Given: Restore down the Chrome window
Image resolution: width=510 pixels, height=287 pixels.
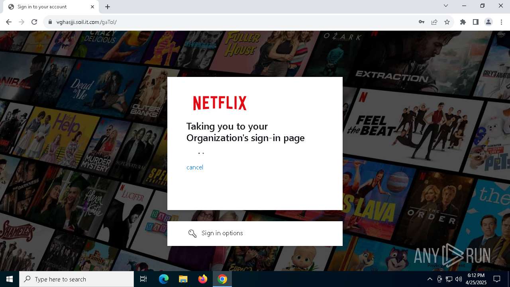Looking at the screenshot, I should click(483, 6).
